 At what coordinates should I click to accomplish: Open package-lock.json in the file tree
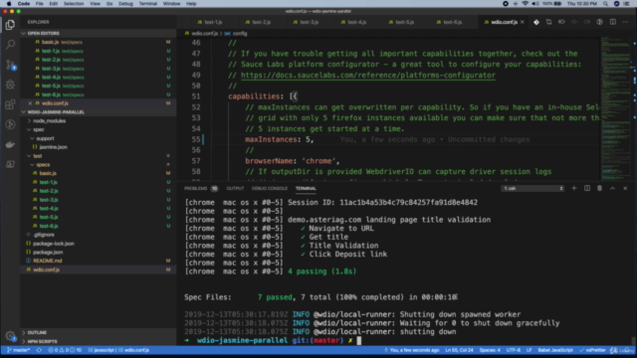(53, 244)
